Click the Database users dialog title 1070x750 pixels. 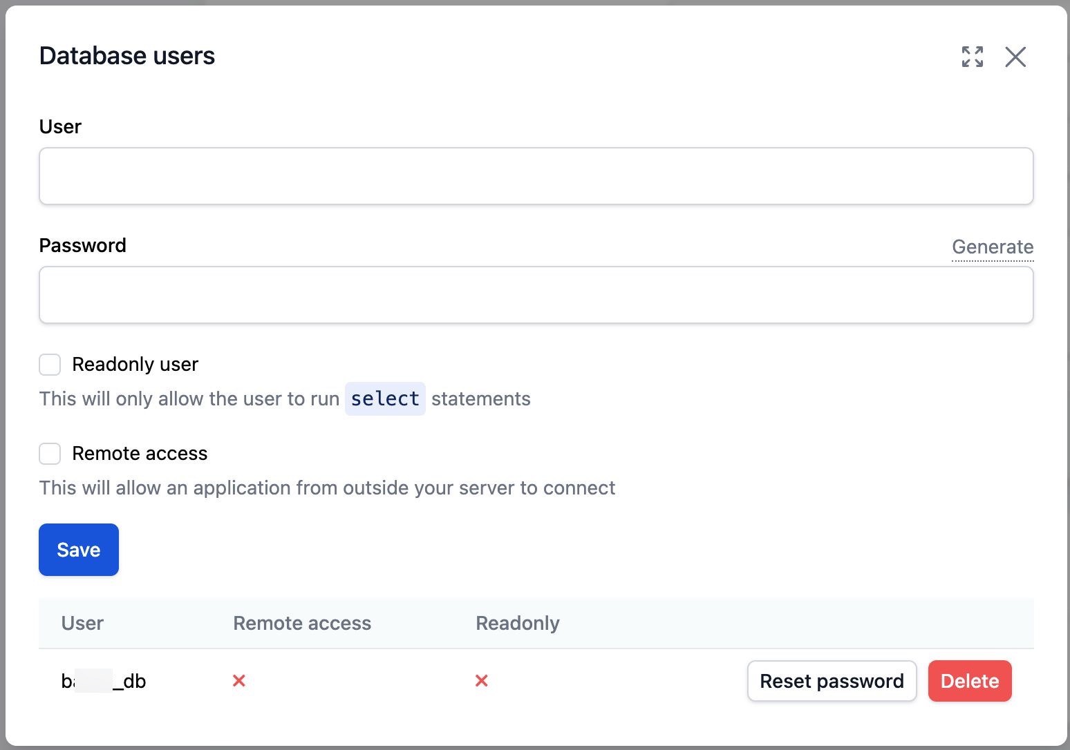coord(127,56)
